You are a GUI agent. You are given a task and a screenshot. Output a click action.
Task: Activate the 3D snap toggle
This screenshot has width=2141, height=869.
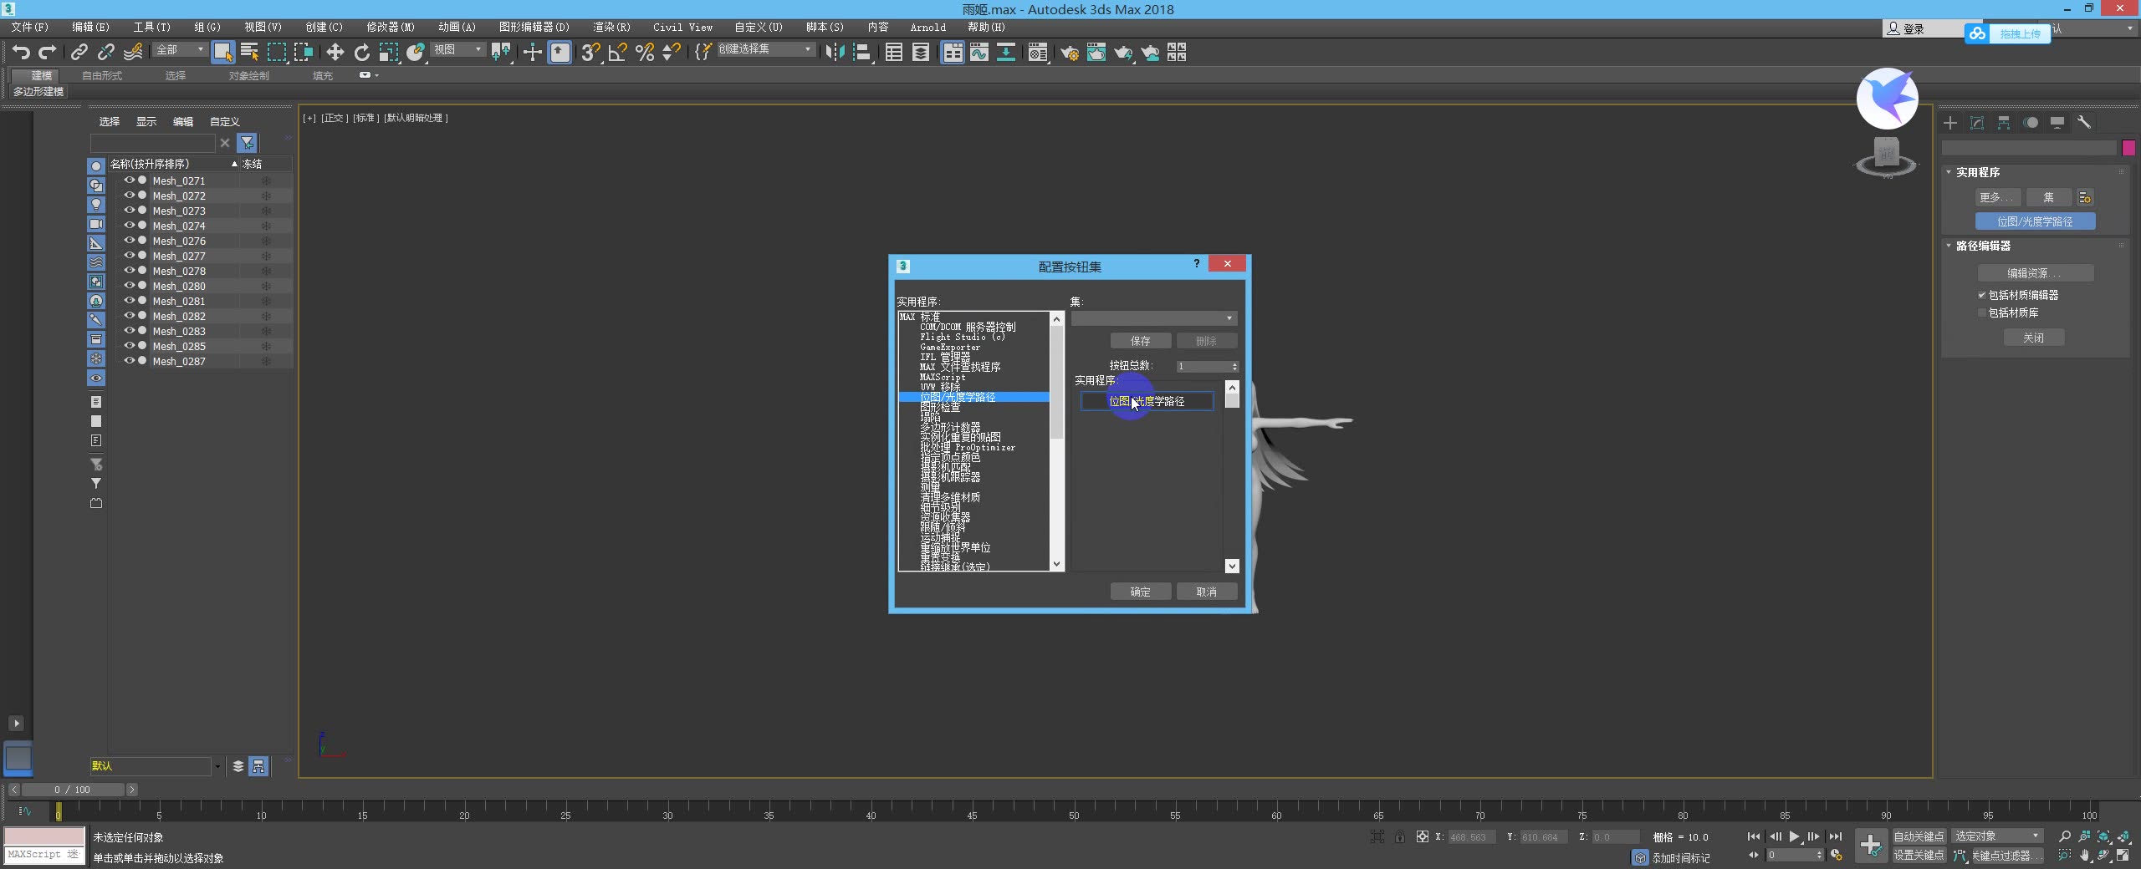point(590,53)
